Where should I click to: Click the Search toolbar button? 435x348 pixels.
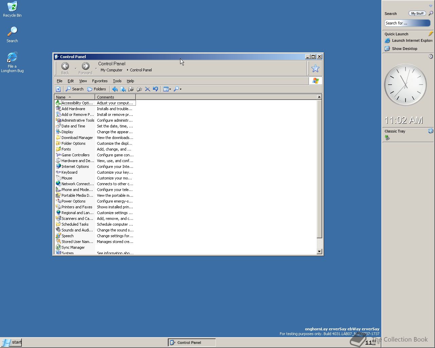pos(74,89)
